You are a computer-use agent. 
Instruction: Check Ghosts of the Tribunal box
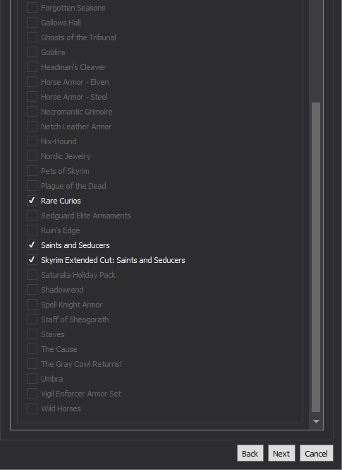click(x=32, y=37)
